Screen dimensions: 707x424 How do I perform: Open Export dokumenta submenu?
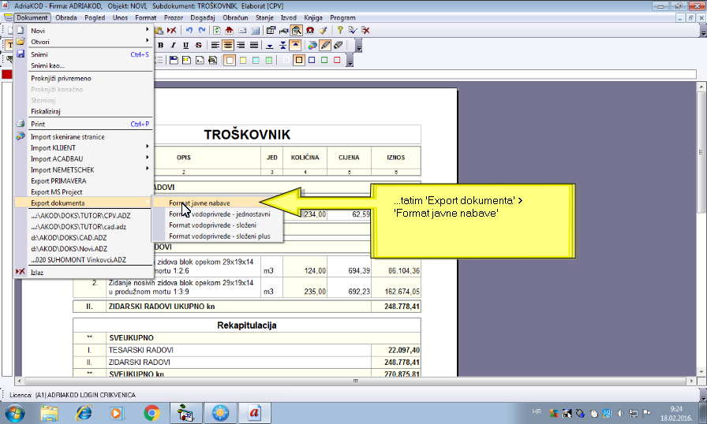[x=84, y=203]
